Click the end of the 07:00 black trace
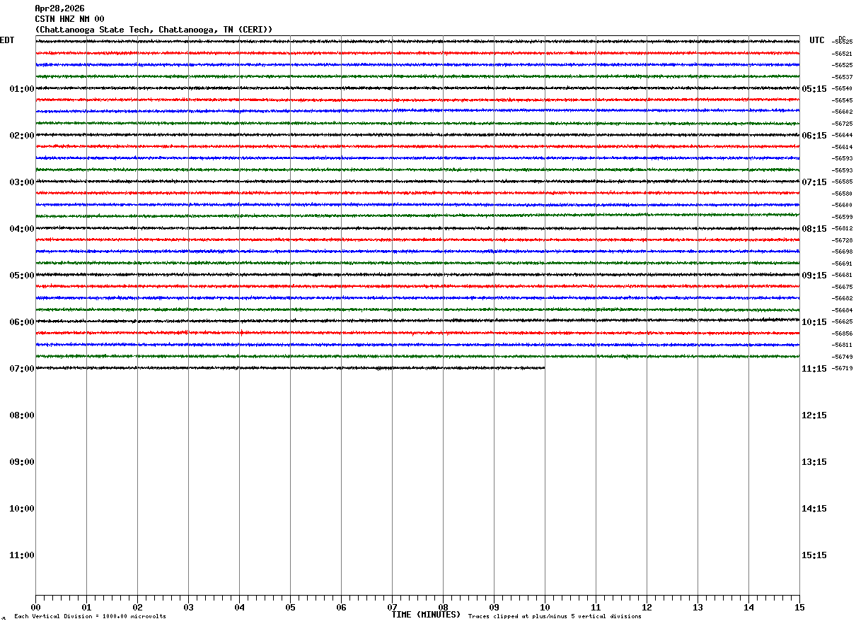856x626 pixels. 543,367
